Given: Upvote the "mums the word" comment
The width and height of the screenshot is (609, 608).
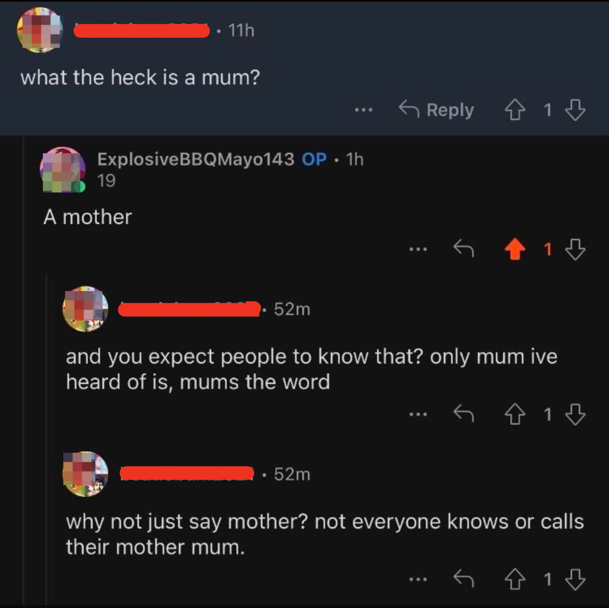Looking at the screenshot, I should tap(515, 414).
